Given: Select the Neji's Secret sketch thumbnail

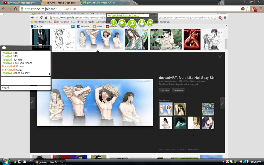Looking at the screenshot, I should pyautogui.click(x=64, y=40).
